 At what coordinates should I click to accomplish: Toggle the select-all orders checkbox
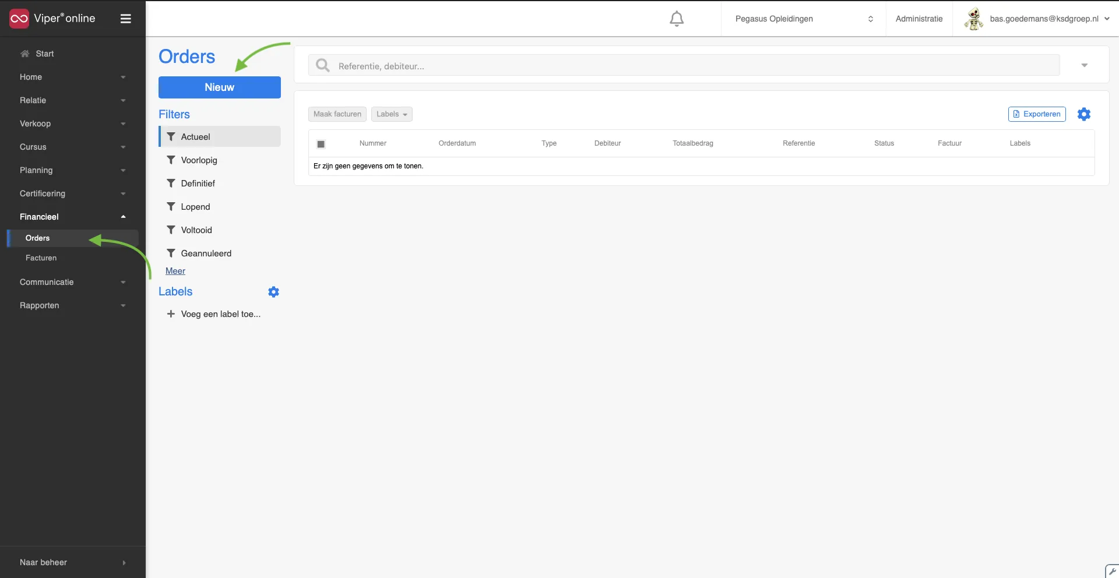pyautogui.click(x=321, y=144)
